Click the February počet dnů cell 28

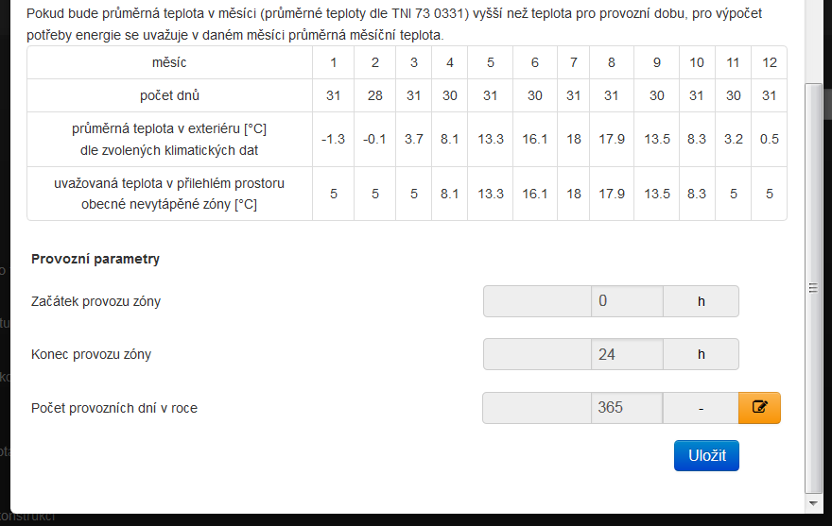374,95
